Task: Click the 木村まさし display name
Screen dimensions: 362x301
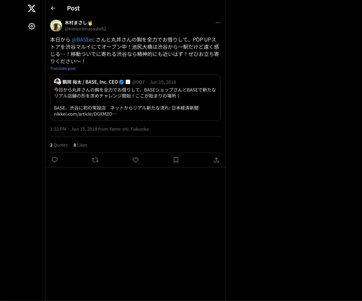Action: tap(76, 23)
